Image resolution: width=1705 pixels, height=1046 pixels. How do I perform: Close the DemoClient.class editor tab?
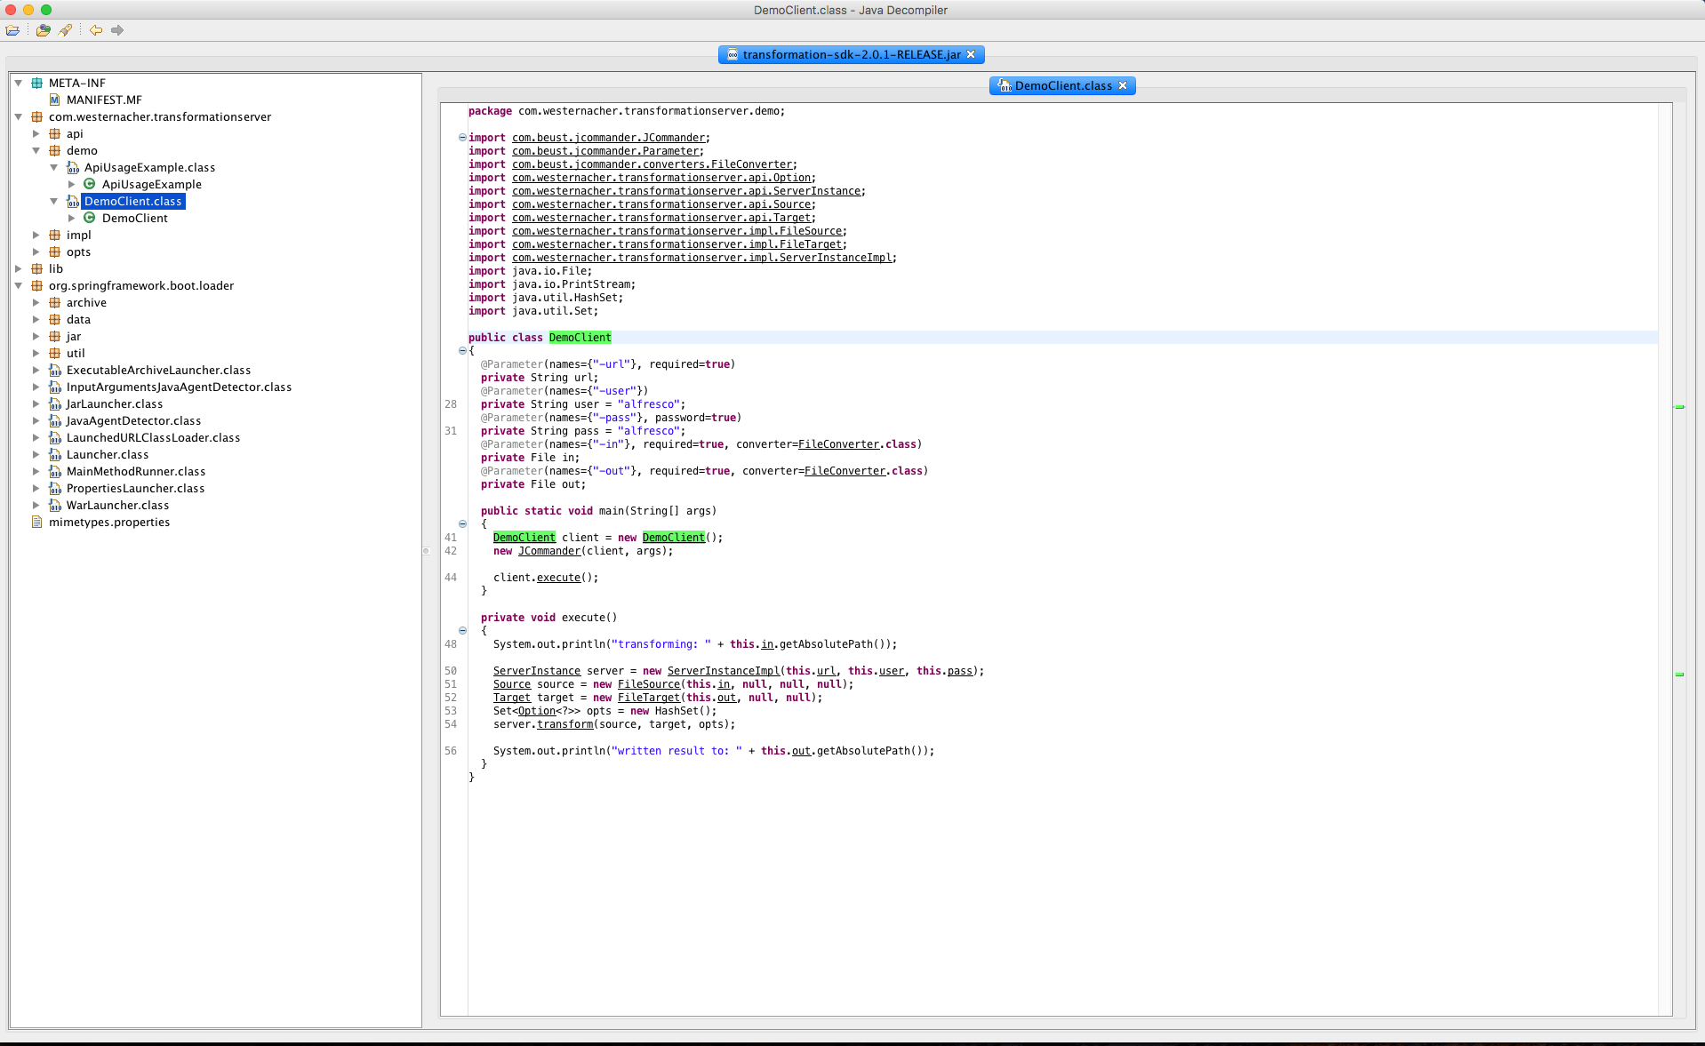point(1123,86)
